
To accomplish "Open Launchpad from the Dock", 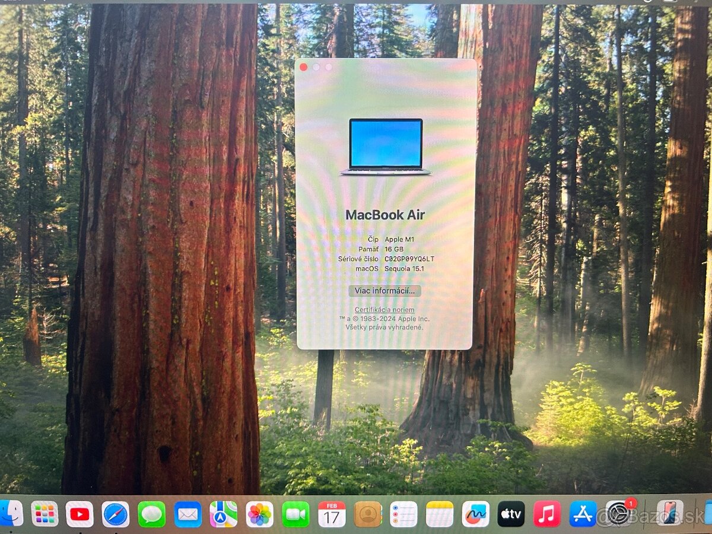I will pos(44,514).
